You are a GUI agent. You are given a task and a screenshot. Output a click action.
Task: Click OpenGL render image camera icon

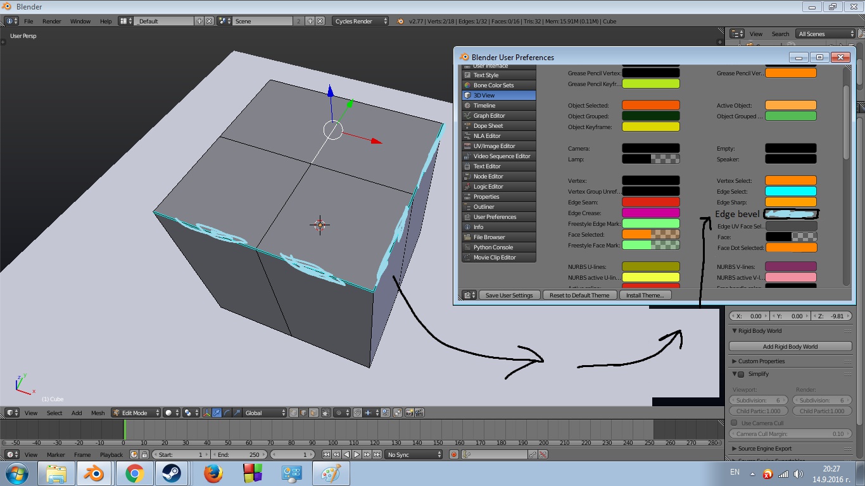409,413
